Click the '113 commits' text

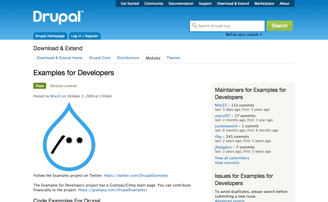(x=243, y=105)
